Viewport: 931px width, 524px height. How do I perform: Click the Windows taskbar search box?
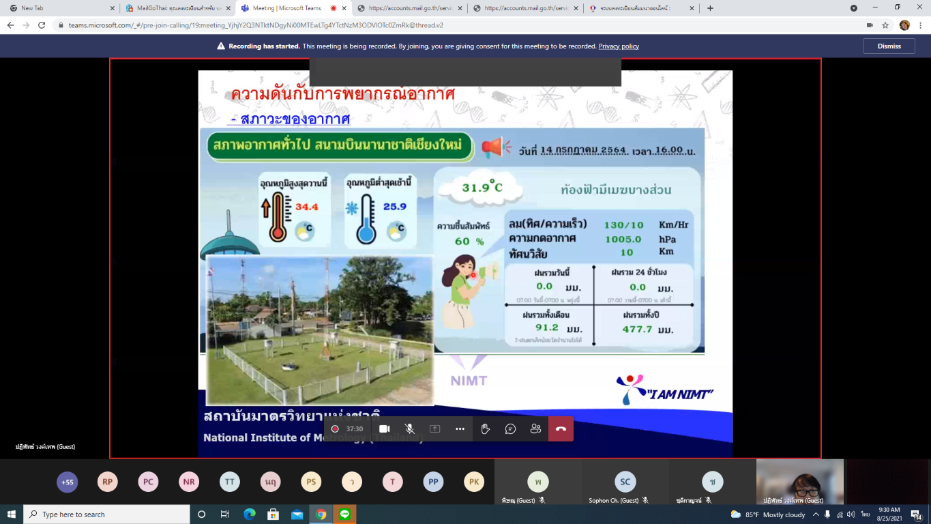(107, 514)
